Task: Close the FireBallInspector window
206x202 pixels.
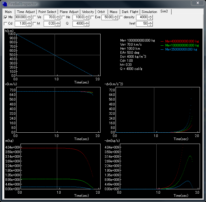Action: (x=197, y=3)
